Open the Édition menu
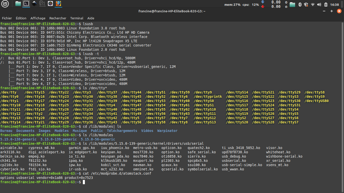Image resolution: width=344 pixels, height=193 pixels. (x=21, y=18)
